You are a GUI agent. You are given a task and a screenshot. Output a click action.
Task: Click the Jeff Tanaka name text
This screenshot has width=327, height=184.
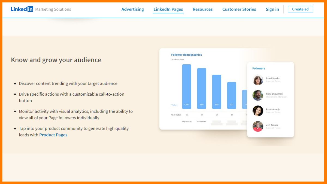tap(272, 125)
